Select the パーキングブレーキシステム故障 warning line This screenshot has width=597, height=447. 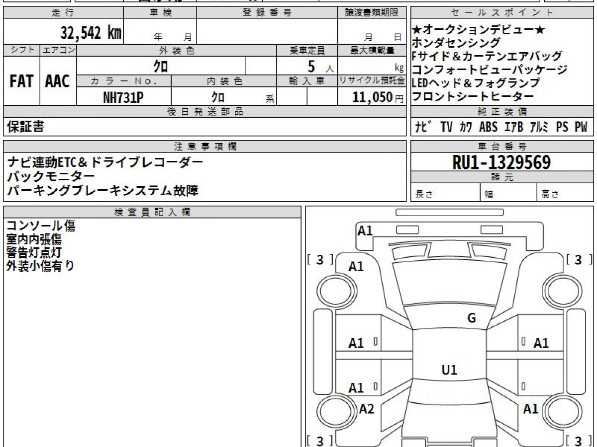pyautogui.click(x=103, y=190)
